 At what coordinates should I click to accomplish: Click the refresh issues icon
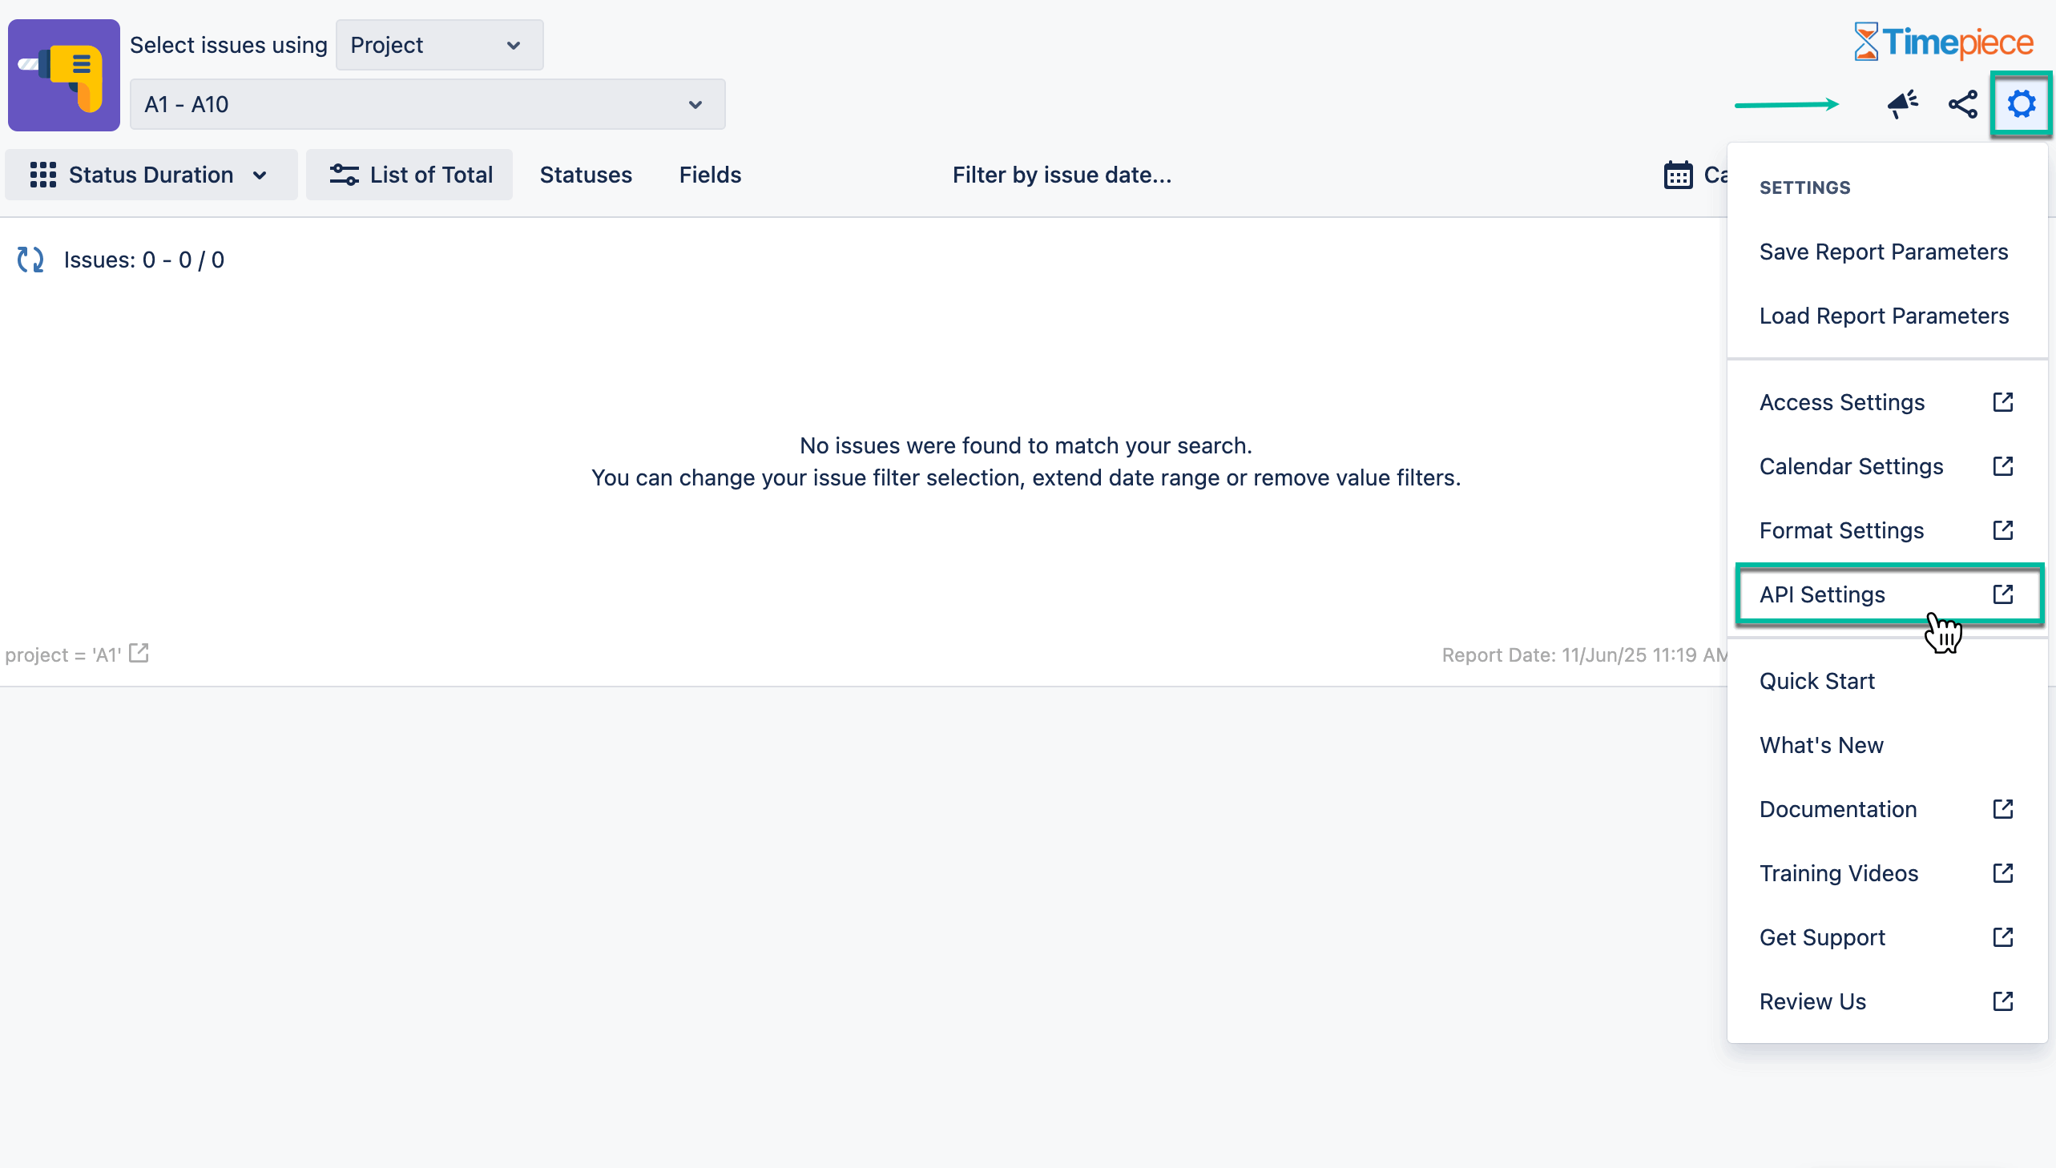point(30,259)
